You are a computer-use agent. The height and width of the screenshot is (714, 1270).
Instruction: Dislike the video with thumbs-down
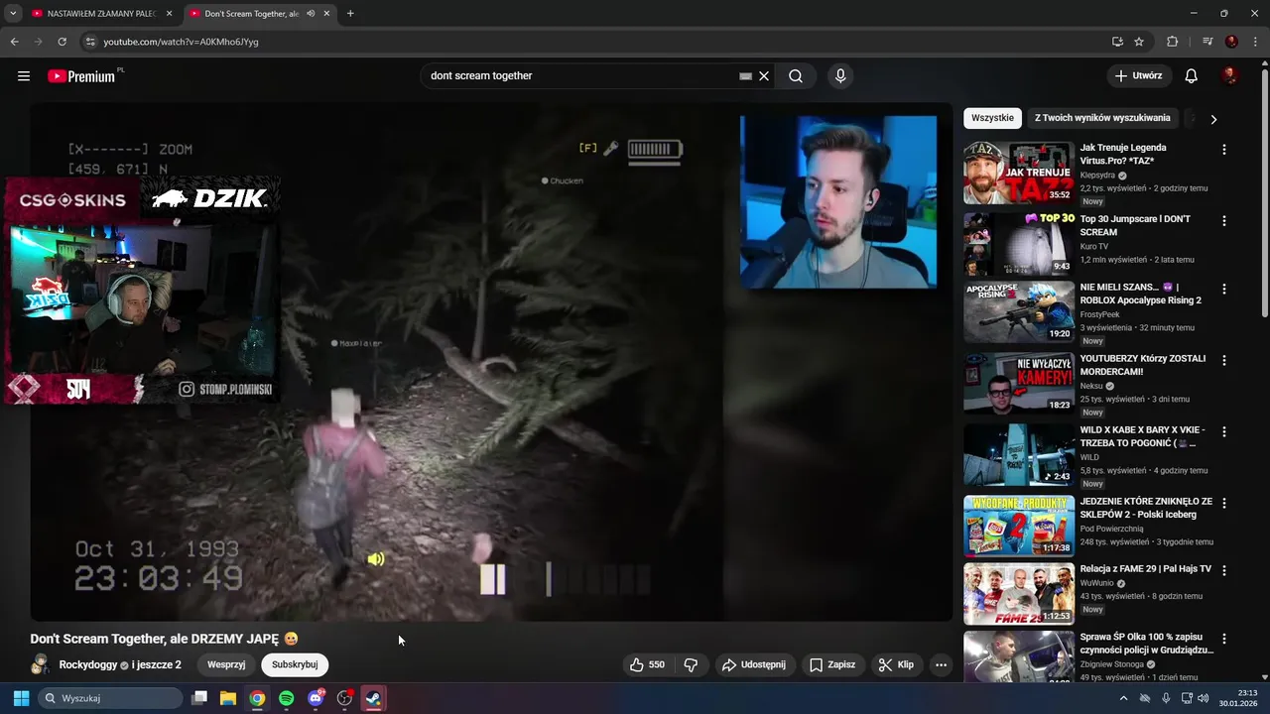point(692,664)
